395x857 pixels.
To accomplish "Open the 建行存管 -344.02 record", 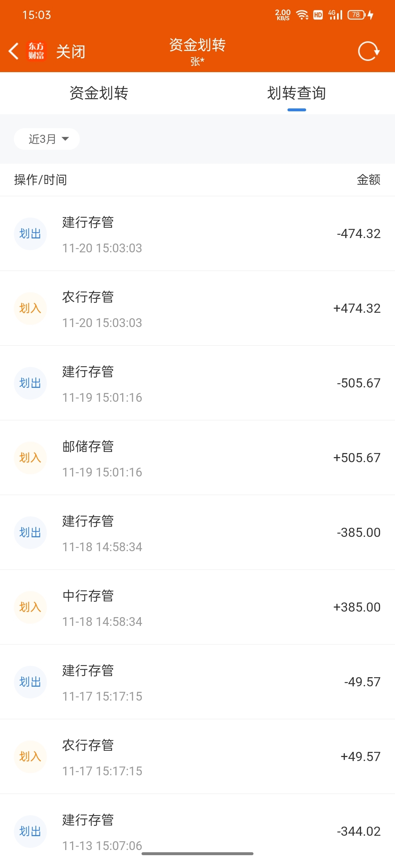I will click(x=197, y=826).
